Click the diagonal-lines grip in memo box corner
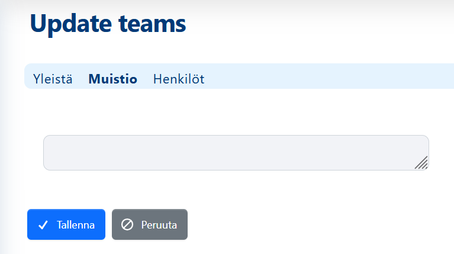This screenshot has height=254, width=454. [x=421, y=162]
